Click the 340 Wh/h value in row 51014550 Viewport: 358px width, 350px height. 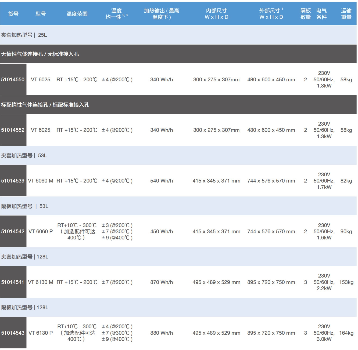162,79
